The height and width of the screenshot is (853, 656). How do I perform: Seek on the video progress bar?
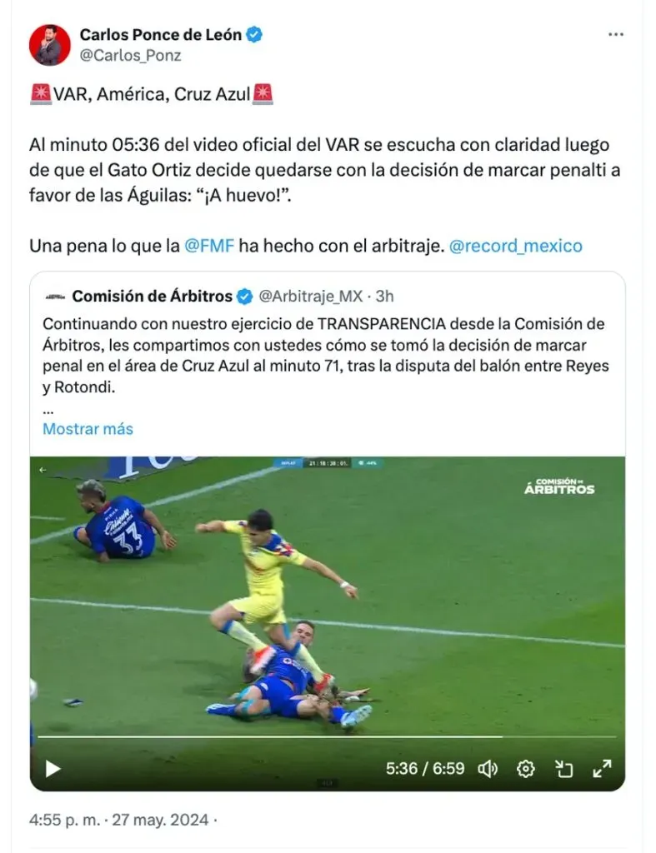[x=327, y=737]
